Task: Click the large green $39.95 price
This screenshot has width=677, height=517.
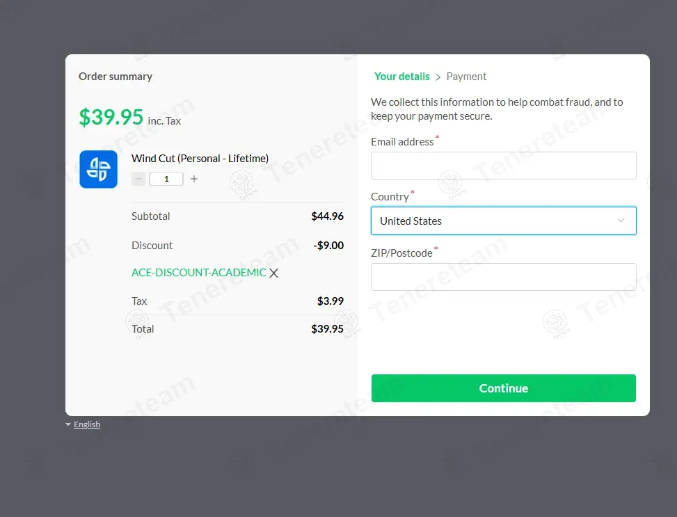Action: pos(111,118)
